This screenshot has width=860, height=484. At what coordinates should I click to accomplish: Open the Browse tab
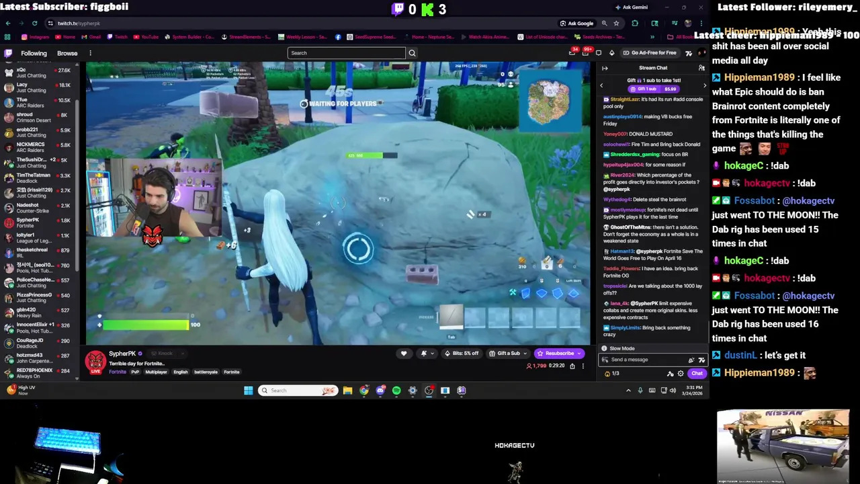tap(67, 53)
